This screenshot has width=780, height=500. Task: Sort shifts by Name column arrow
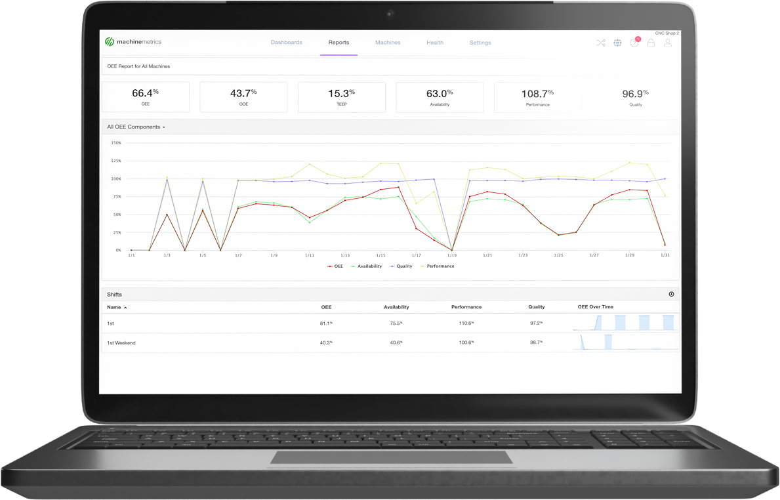tap(125, 308)
